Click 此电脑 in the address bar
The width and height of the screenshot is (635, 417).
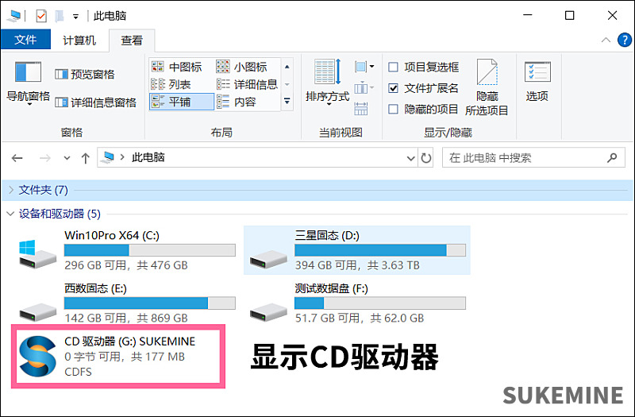coord(148,157)
